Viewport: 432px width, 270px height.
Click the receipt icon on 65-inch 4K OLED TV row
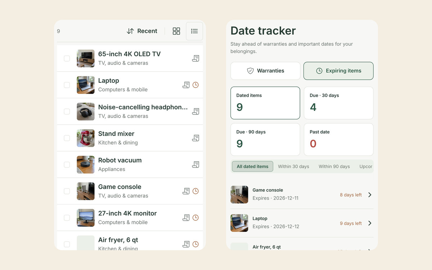click(195, 58)
